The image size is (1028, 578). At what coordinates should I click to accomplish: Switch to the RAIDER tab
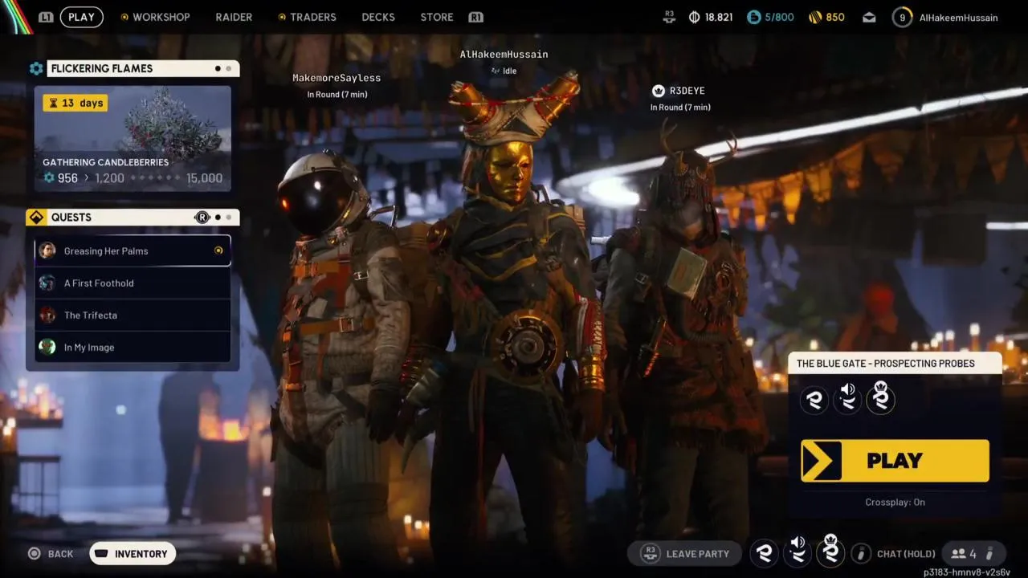[234, 17]
